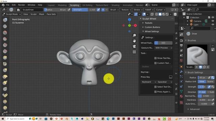
Task: Toggle Collection exclude checkbox in outliner
Action: pos(209,17)
